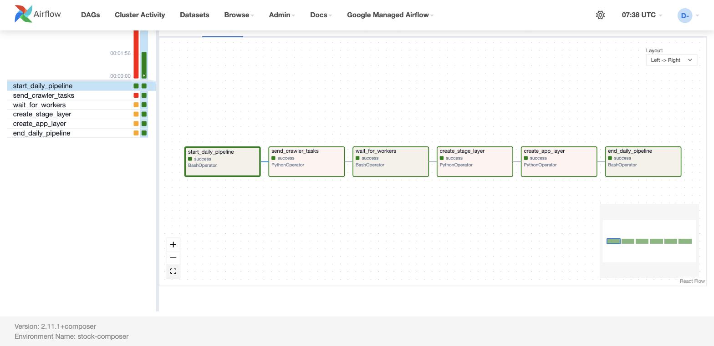This screenshot has width=714, height=346.
Task: Zoom in the graph with plus button
Action: click(173, 245)
